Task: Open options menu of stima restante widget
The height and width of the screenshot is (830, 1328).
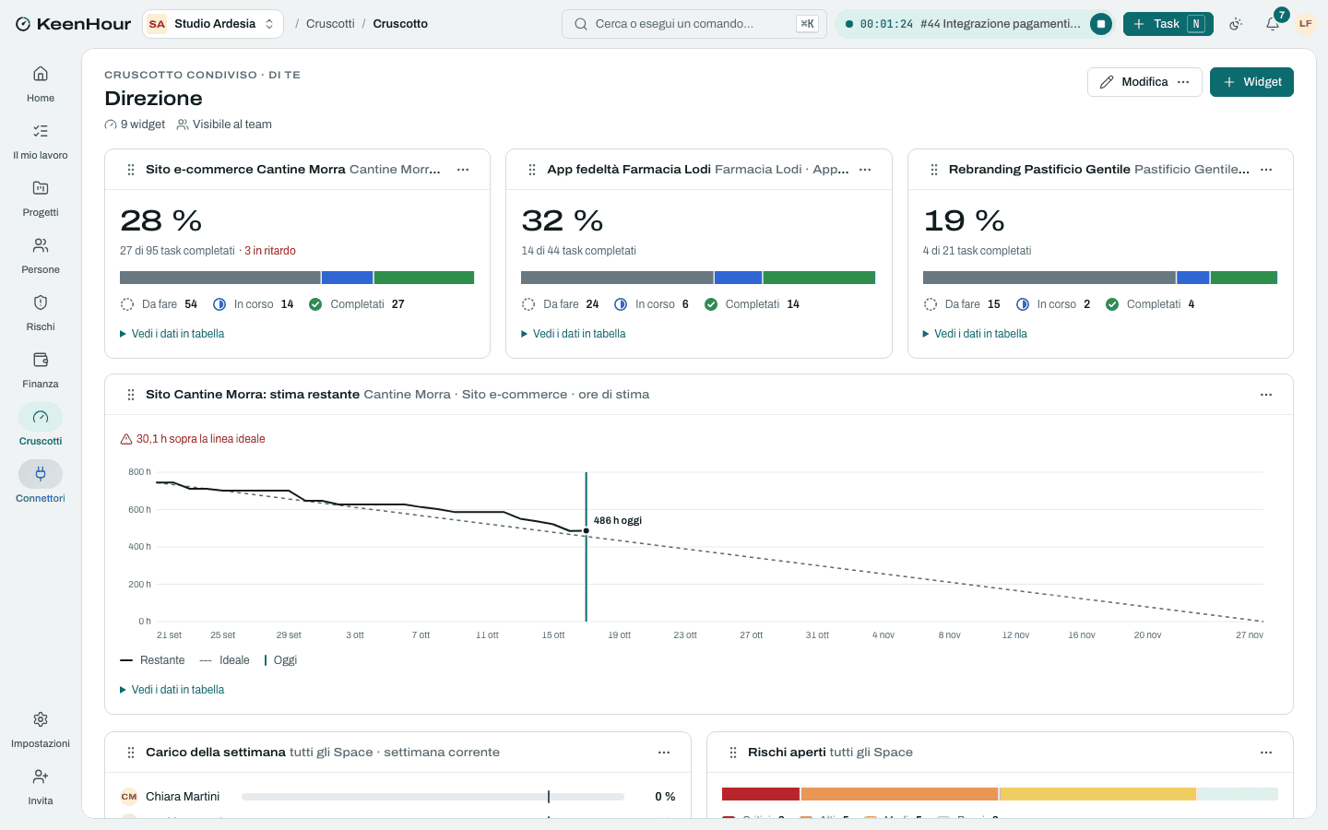Action: tap(1266, 395)
